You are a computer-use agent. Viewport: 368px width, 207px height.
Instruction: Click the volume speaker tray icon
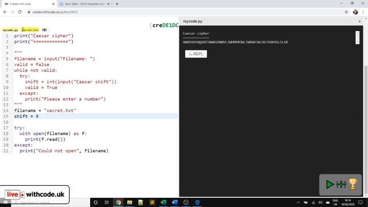[320, 202]
